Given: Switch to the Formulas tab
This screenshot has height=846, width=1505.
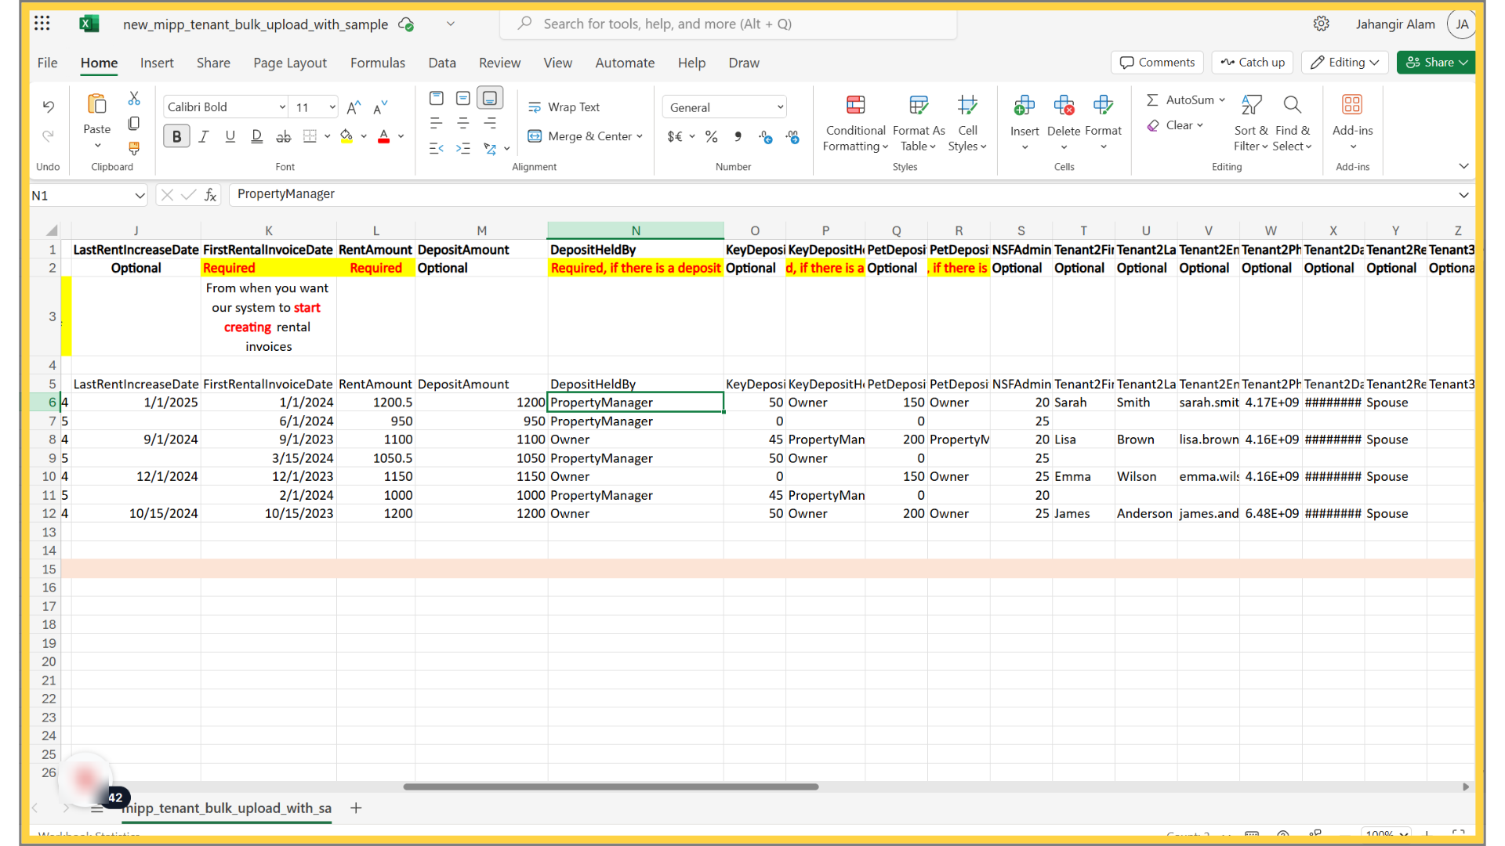Looking at the screenshot, I should click(378, 63).
